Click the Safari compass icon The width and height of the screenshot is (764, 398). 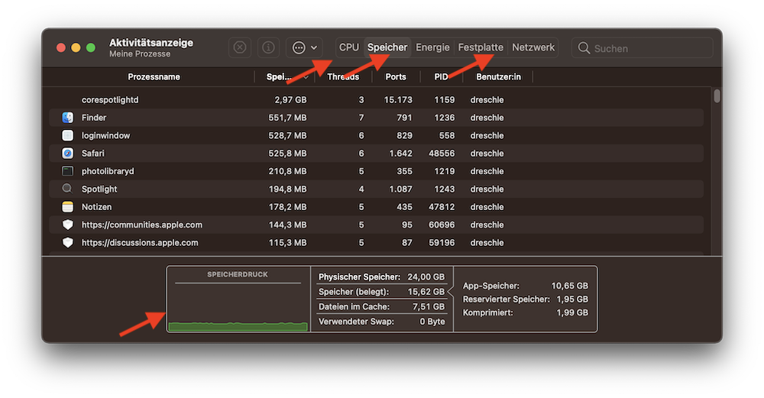(67, 154)
